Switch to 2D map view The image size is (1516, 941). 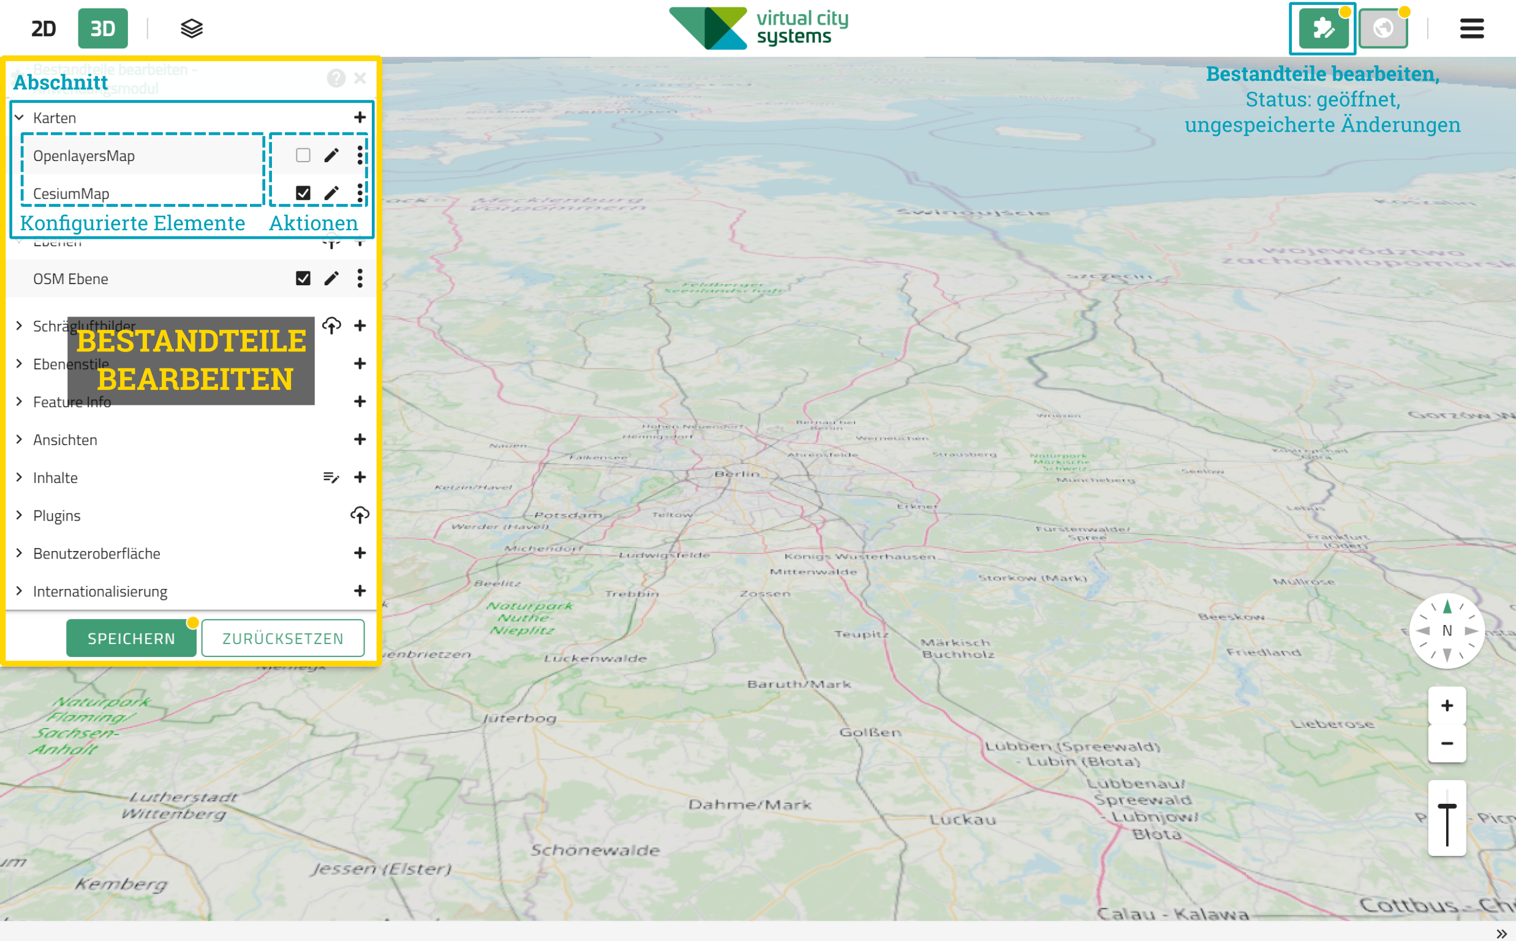tap(43, 29)
